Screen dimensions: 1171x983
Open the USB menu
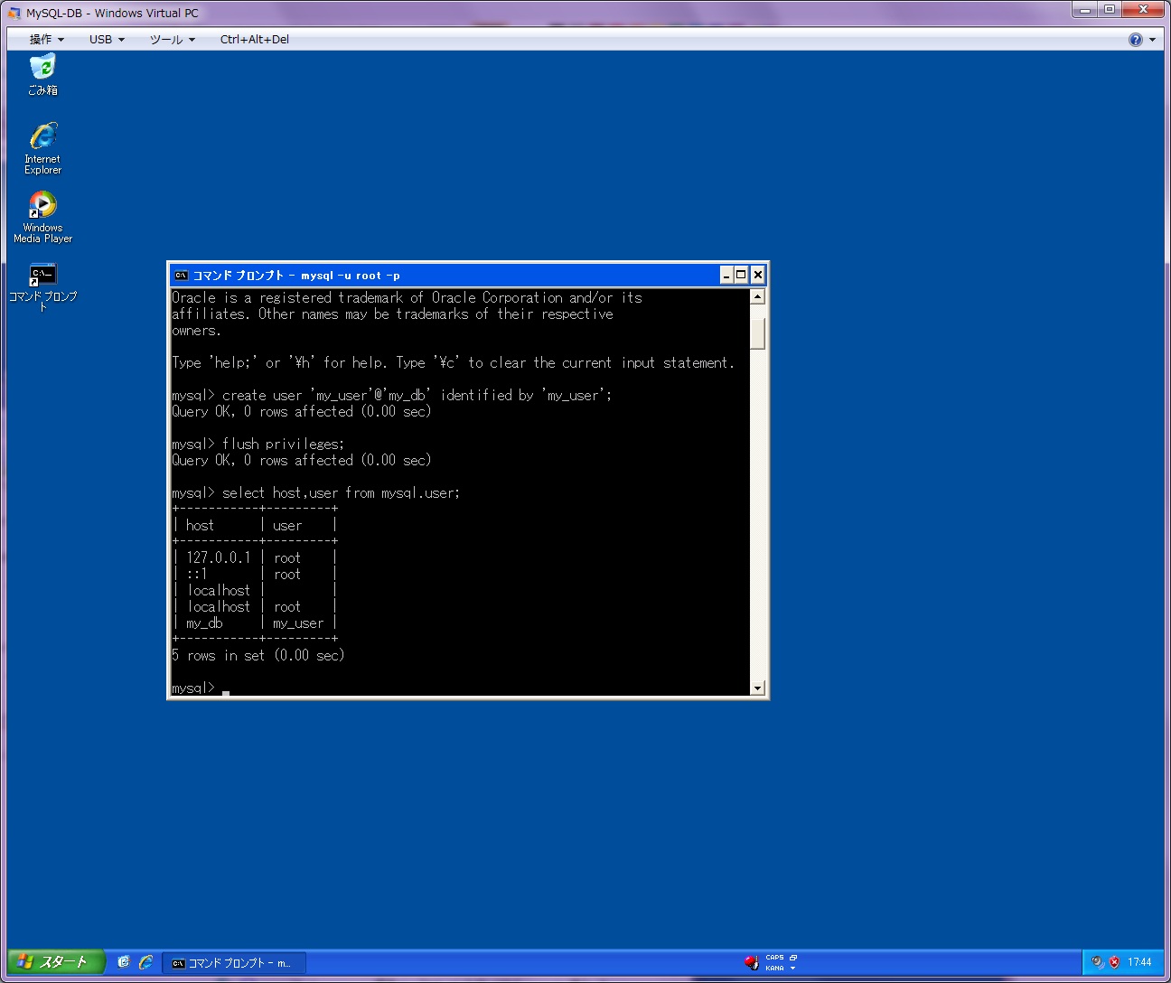[107, 40]
